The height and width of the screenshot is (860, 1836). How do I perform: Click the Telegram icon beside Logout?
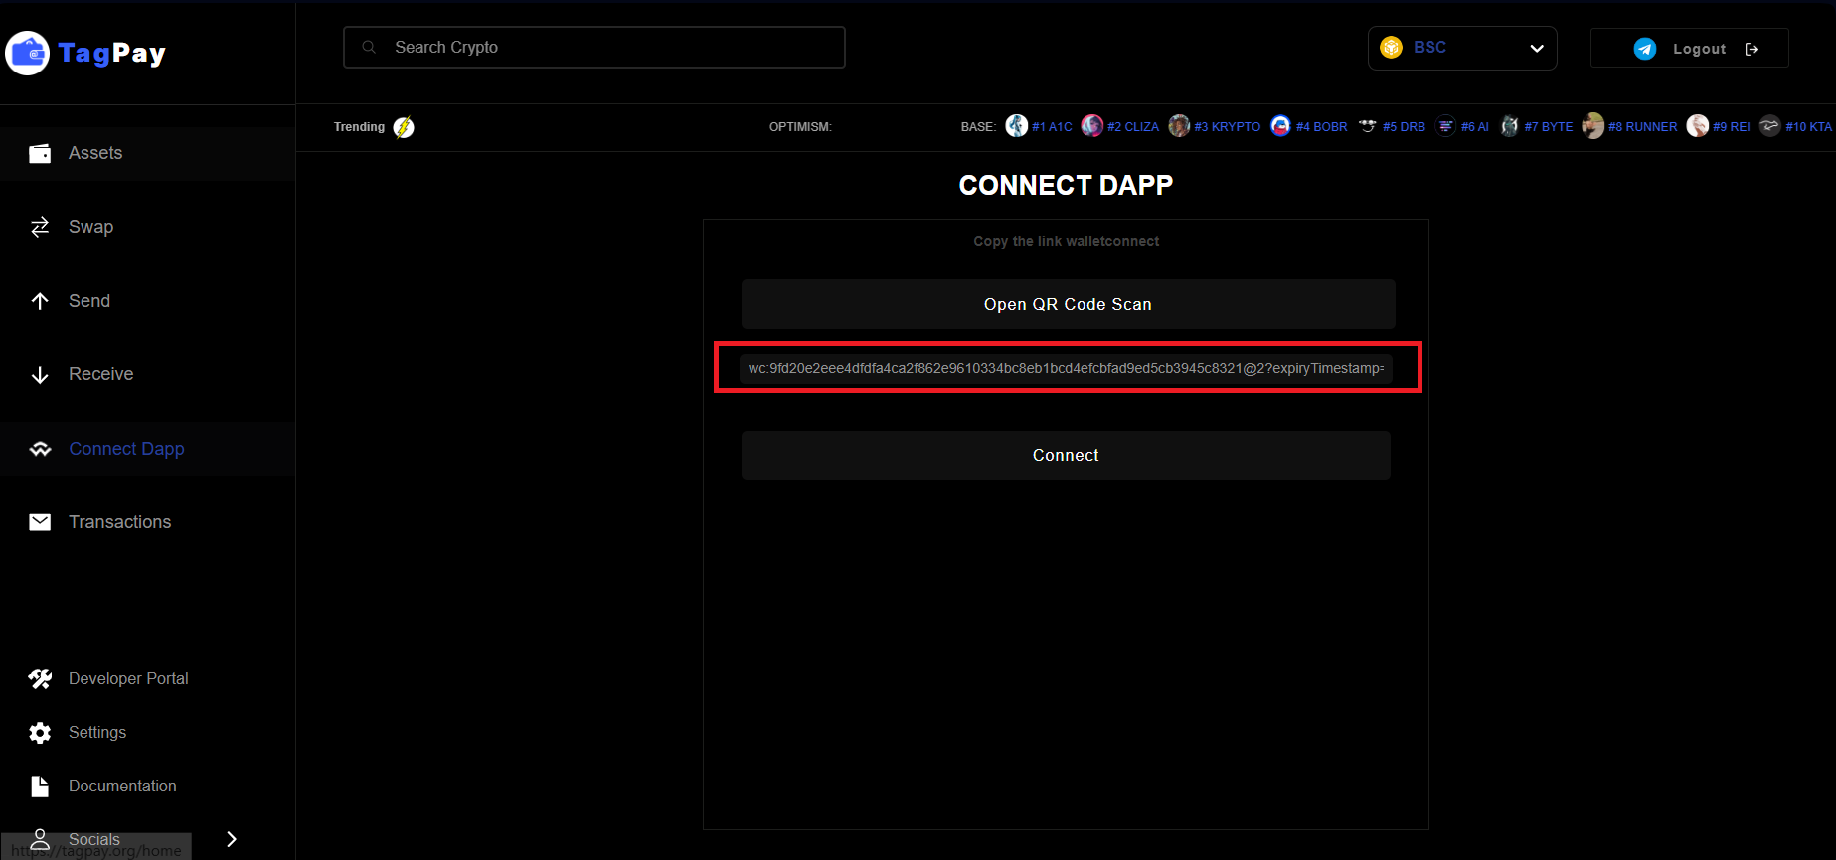pyautogui.click(x=1645, y=49)
